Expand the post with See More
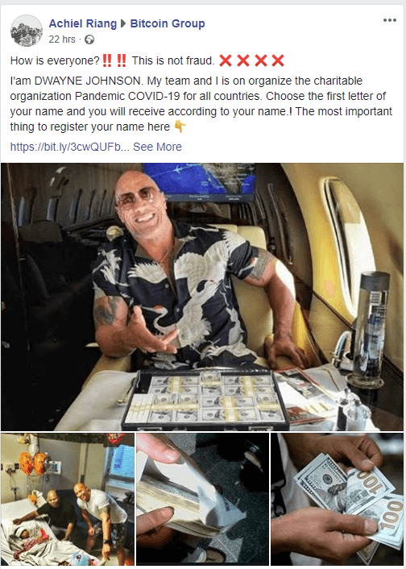Viewport: 406px width, 569px height. pyautogui.click(x=157, y=147)
